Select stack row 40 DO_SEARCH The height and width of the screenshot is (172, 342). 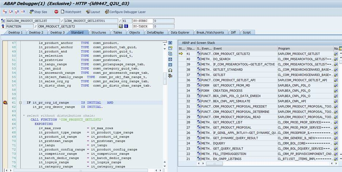(x=256, y=59)
